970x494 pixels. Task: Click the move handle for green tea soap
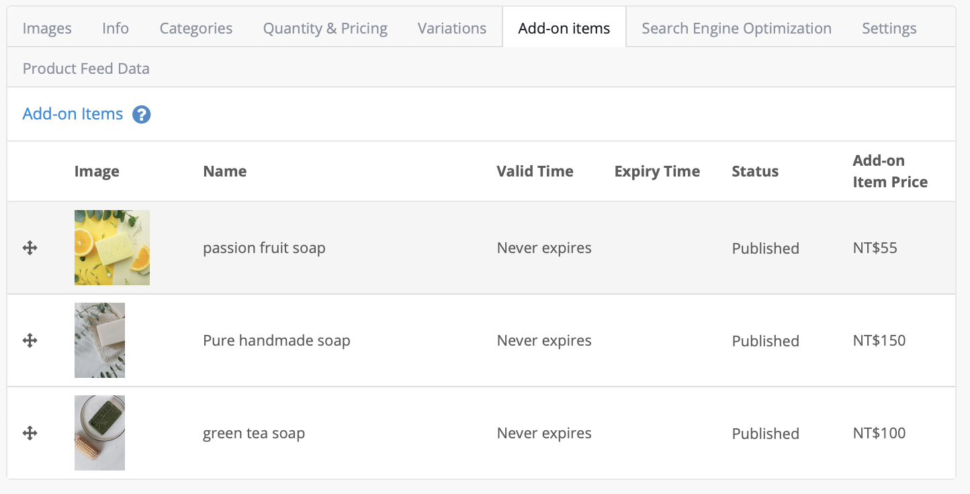[x=30, y=433]
